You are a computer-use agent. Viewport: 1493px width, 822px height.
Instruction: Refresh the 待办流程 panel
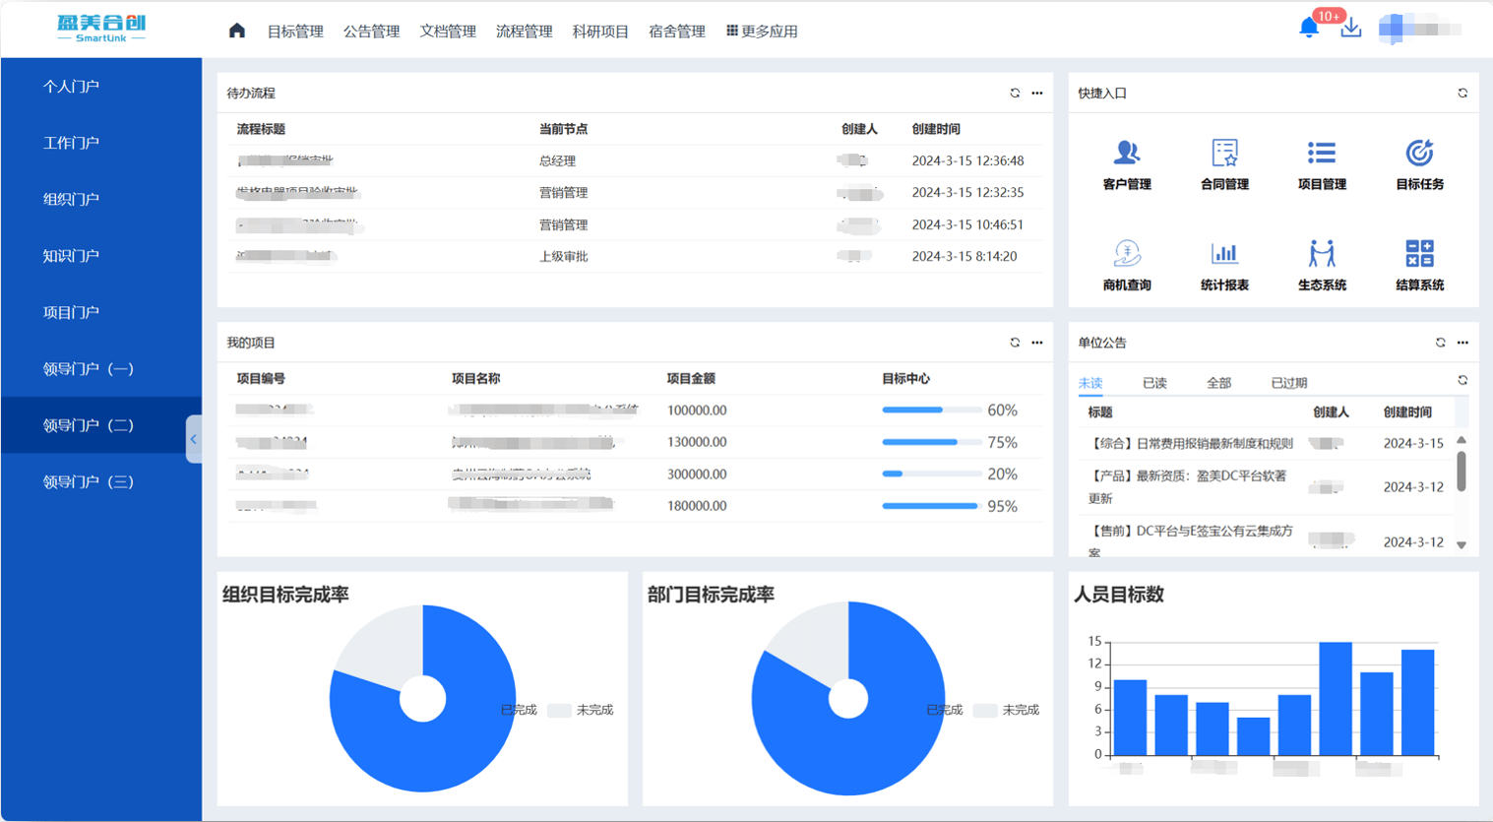pyautogui.click(x=1015, y=94)
